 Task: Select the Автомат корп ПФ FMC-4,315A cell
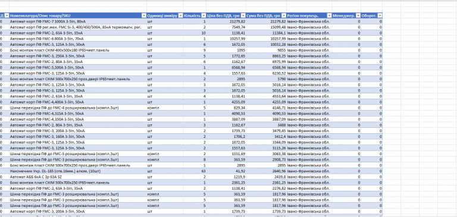78,114
